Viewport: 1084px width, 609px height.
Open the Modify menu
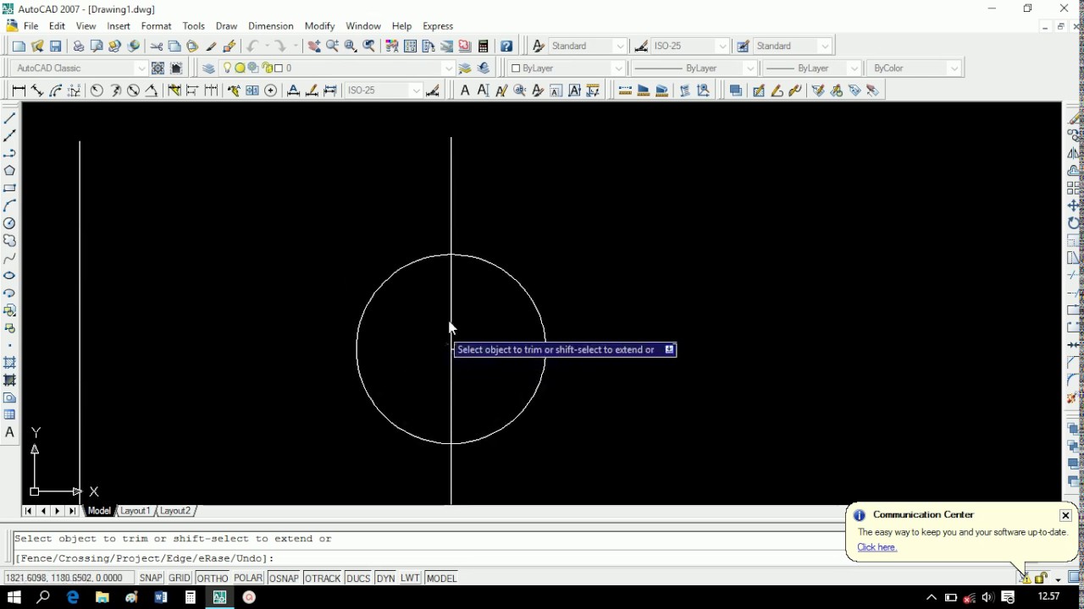(320, 26)
